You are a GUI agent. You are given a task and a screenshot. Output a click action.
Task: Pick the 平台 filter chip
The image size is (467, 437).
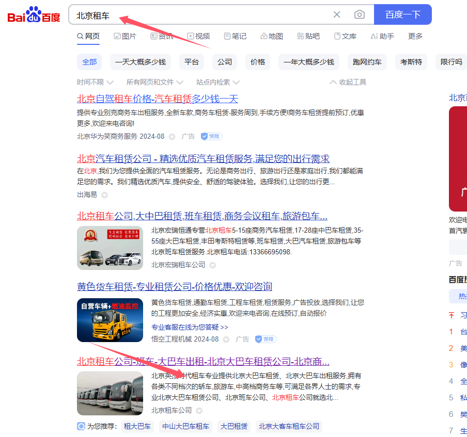192,62
